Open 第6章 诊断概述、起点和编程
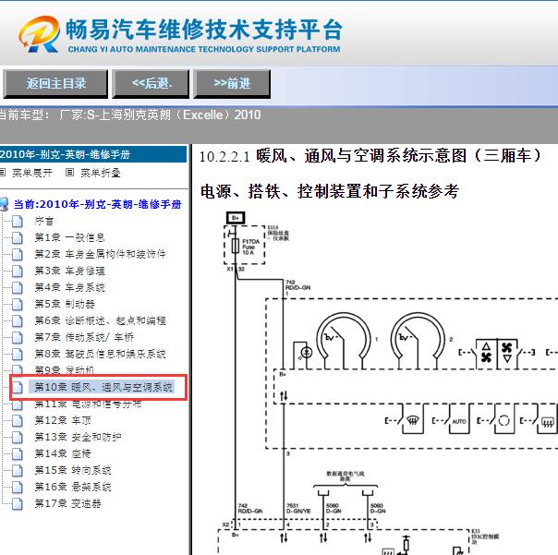558x555 pixels. pyautogui.click(x=101, y=320)
